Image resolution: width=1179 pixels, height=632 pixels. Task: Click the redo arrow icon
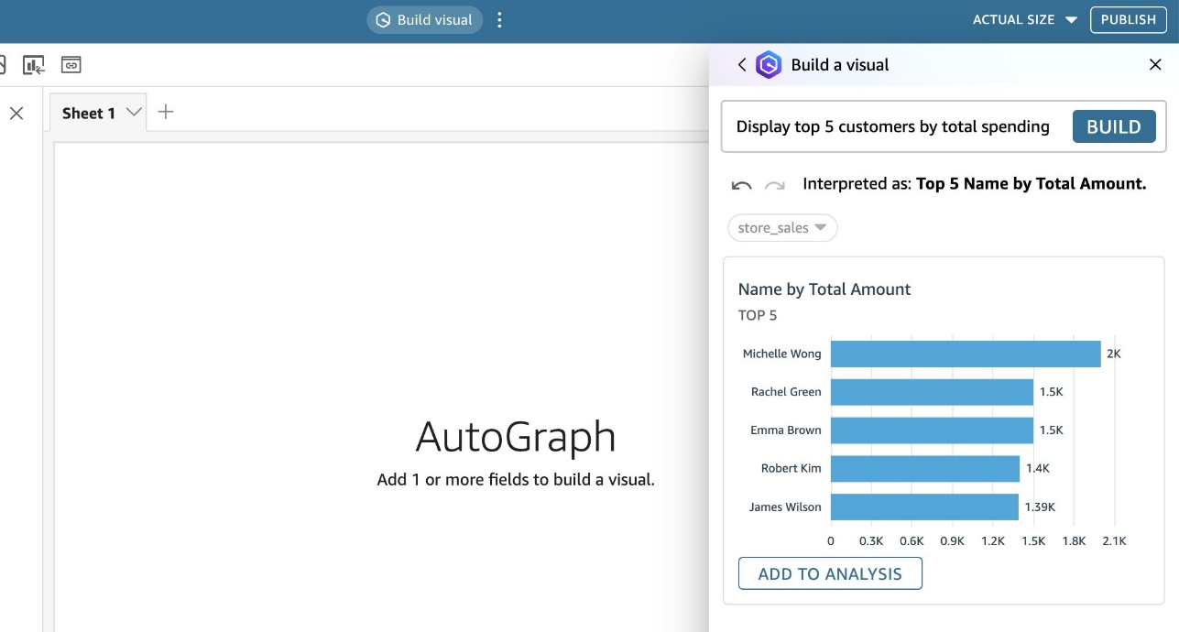click(775, 185)
